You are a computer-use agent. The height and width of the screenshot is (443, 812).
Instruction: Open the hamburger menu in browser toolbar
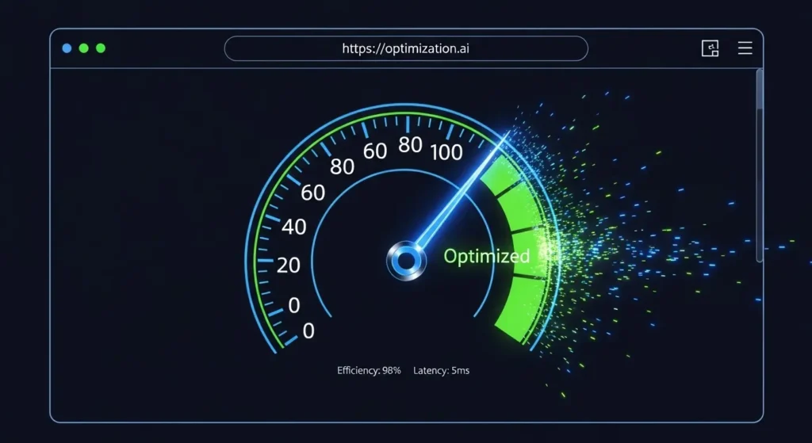point(745,48)
